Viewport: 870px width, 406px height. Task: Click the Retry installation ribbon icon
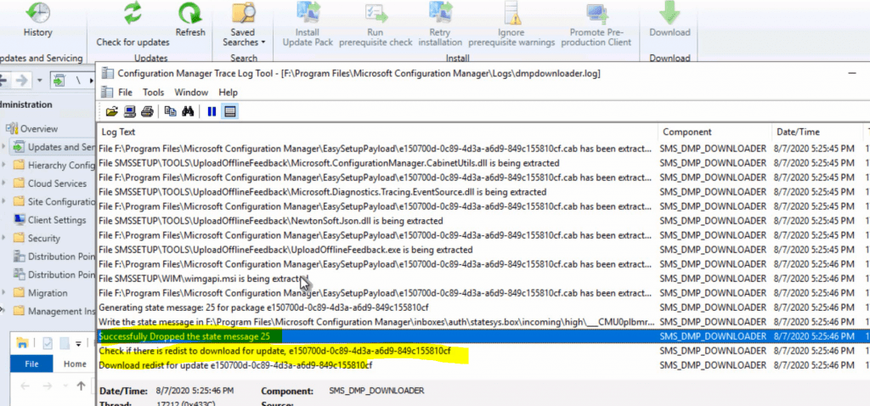click(441, 12)
